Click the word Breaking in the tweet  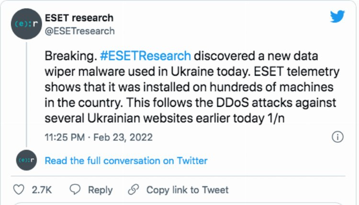[x=63, y=56]
